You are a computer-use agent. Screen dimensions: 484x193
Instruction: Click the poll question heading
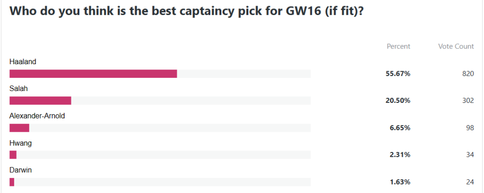pos(186,11)
